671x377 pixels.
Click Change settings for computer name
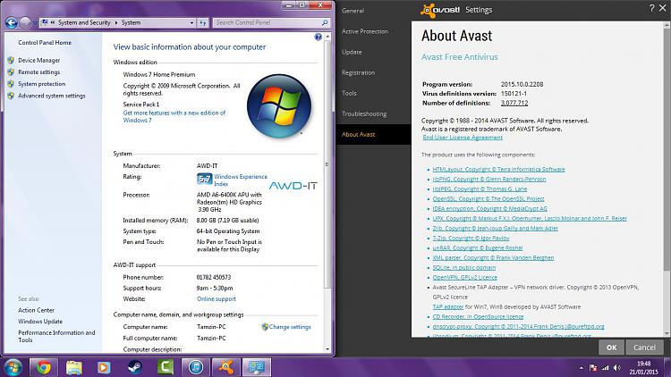coord(290,327)
